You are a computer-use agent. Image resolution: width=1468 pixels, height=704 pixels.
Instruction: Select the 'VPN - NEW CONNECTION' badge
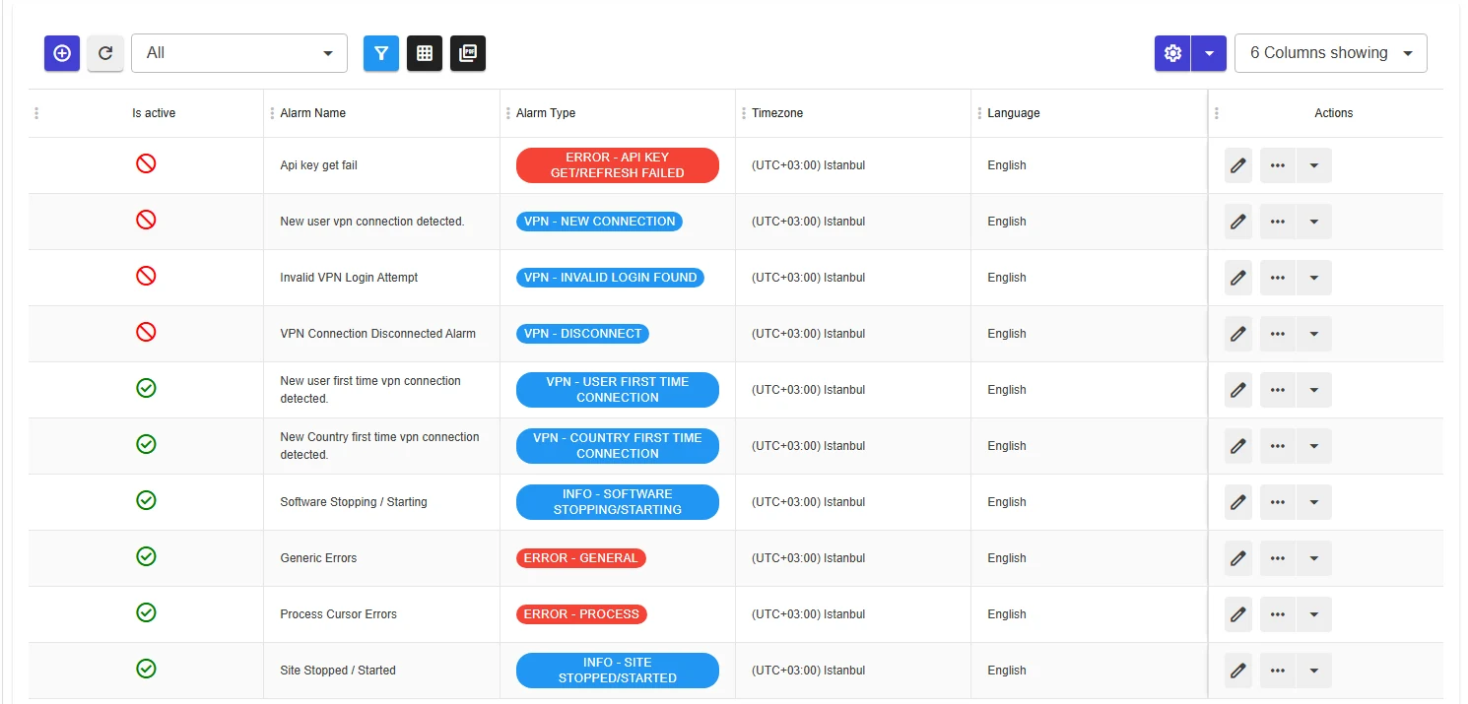[x=599, y=222]
